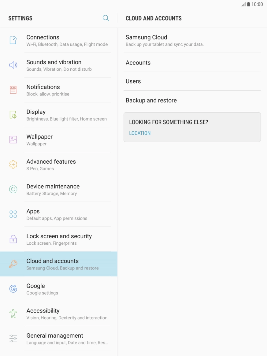Tap the Accessibility figure icon

[x=13, y=313]
